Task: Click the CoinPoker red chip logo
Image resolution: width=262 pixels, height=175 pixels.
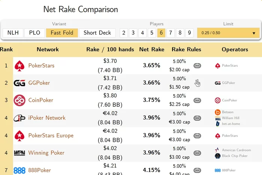Action: [19, 100]
